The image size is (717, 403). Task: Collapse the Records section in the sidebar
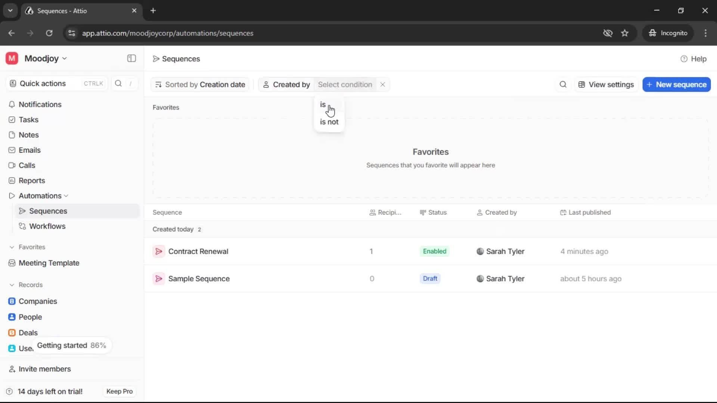click(x=12, y=285)
